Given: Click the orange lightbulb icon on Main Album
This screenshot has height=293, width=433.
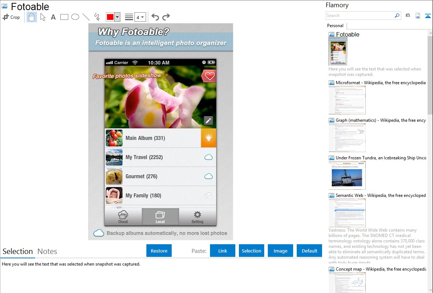Looking at the screenshot, I should (x=209, y=138).
